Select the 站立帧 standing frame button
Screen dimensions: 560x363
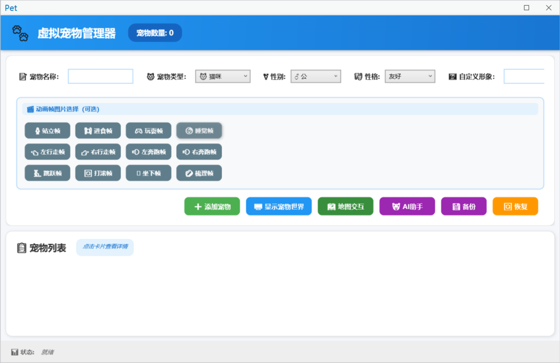47,131
